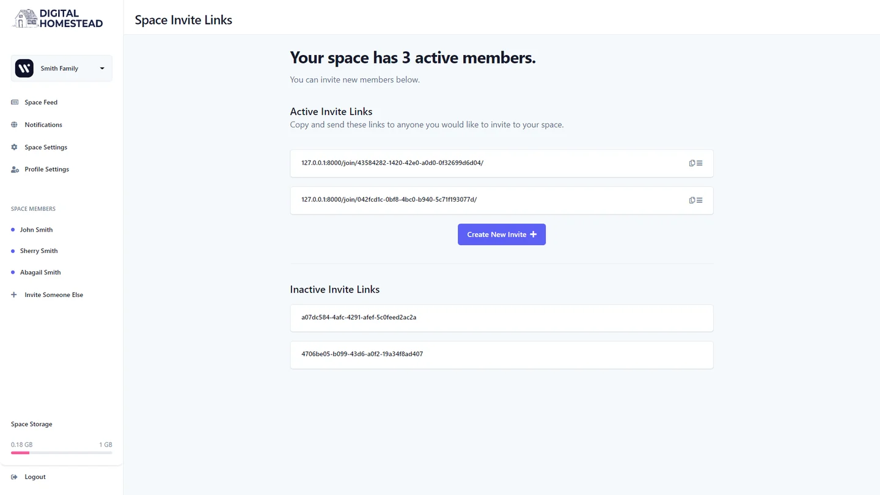Click the Digital Homestead logo
The image size is (880, 495).
58,18
